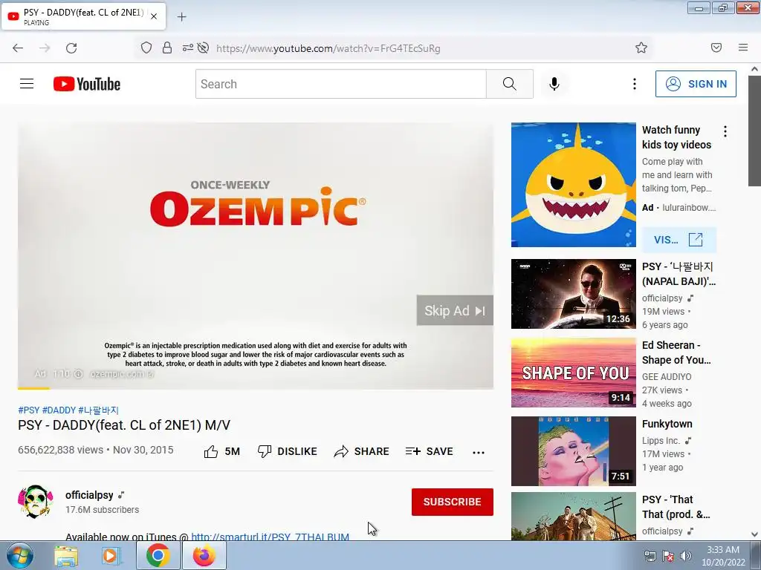Screen dimensions: 761x570
Task: Open officialpsy channel avatar
Action: 36,501
